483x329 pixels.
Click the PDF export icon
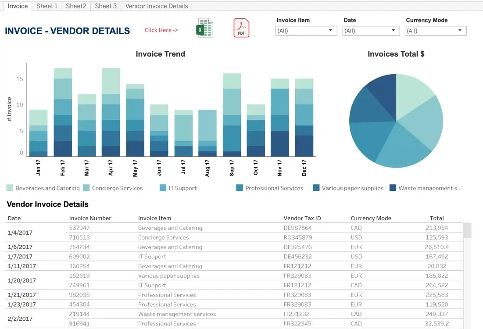pyautogui.click(x=241, y=28)
